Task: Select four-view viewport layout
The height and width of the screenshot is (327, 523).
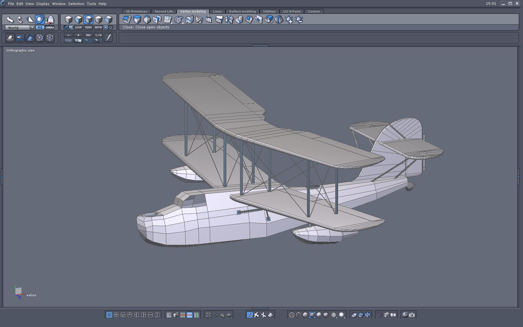Action: 116,315
